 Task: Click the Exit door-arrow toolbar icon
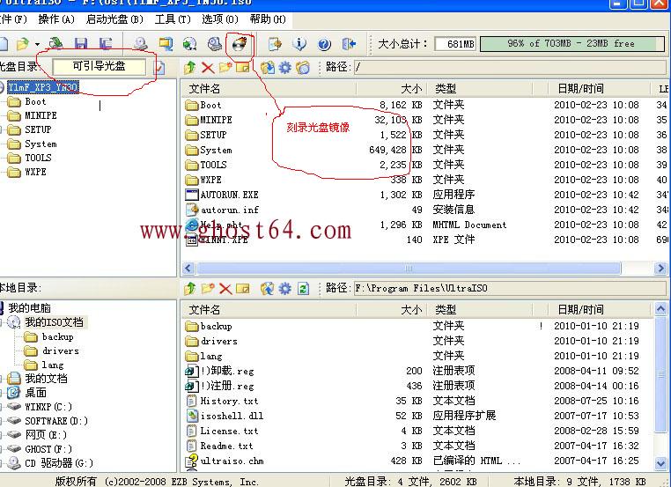(350, 44)
